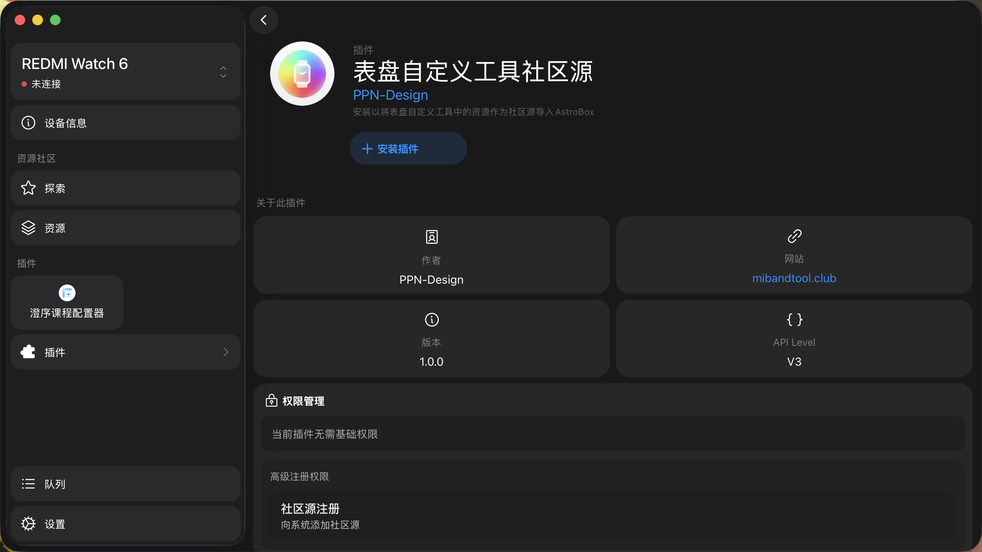Go back with the left arrow button
The height and width of the screenshot is (552, 982).
tap(264, 20)
